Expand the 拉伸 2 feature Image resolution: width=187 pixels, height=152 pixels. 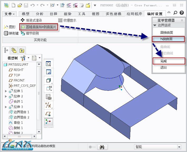(6, 96)
